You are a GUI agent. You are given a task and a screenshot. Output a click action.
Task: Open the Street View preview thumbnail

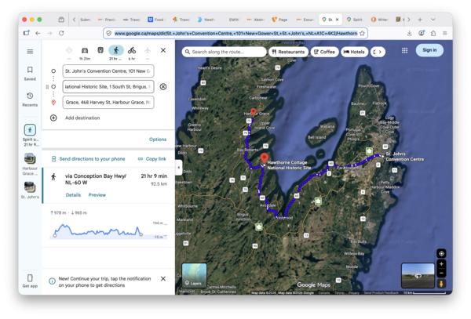pyautogui.click(x=418, y=275)
